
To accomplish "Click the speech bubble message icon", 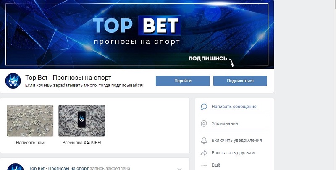I will click(x=204, y=107).
